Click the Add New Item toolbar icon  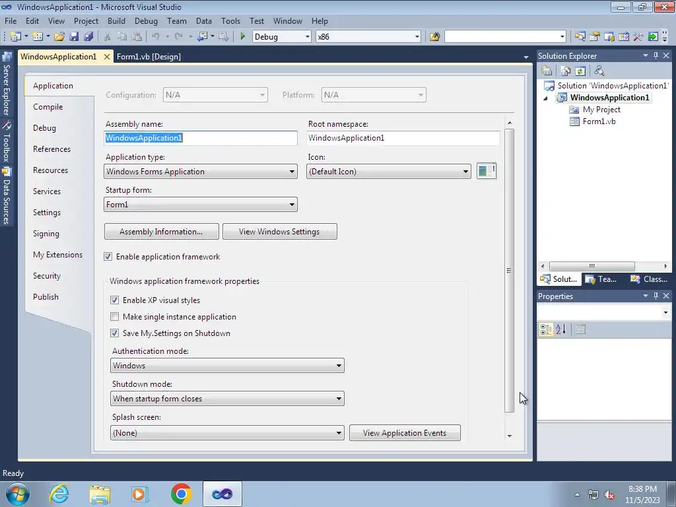point(38,37)
